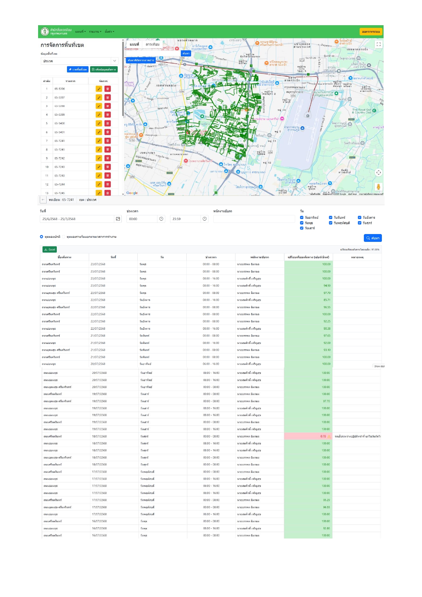Screen dimensions: 422x597
Task: Click the trash icon for 65-5398
Action: (x=107, y=106)
